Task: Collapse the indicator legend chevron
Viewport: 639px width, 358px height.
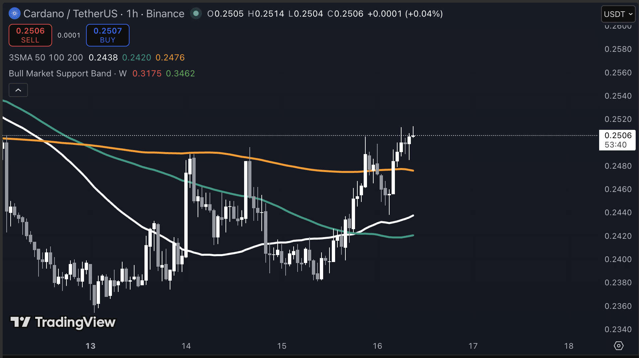Action: (x=18, y=90)
